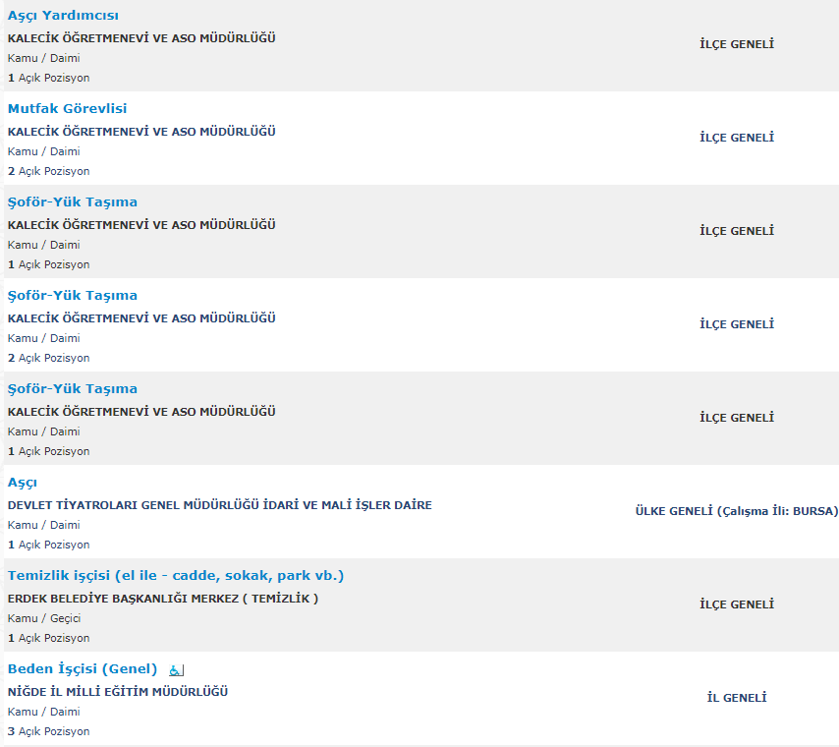Image resolution: width=839 pixels, height=747 pixels.
Task: Click İLÇE GENELİ in the Aşçı Yardımcısı row
Action: coord(737,44)
